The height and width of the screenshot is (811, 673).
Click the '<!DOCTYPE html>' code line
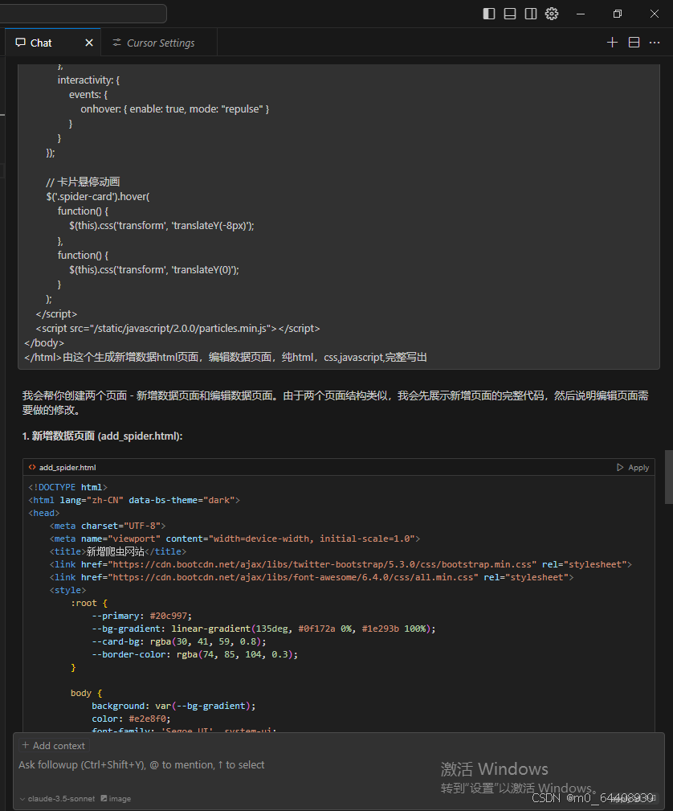67,487
